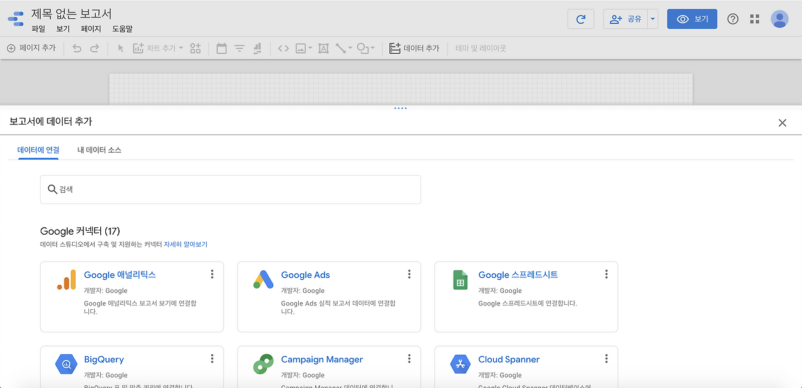Click the Google Ads connector title

tap(305, 275)
